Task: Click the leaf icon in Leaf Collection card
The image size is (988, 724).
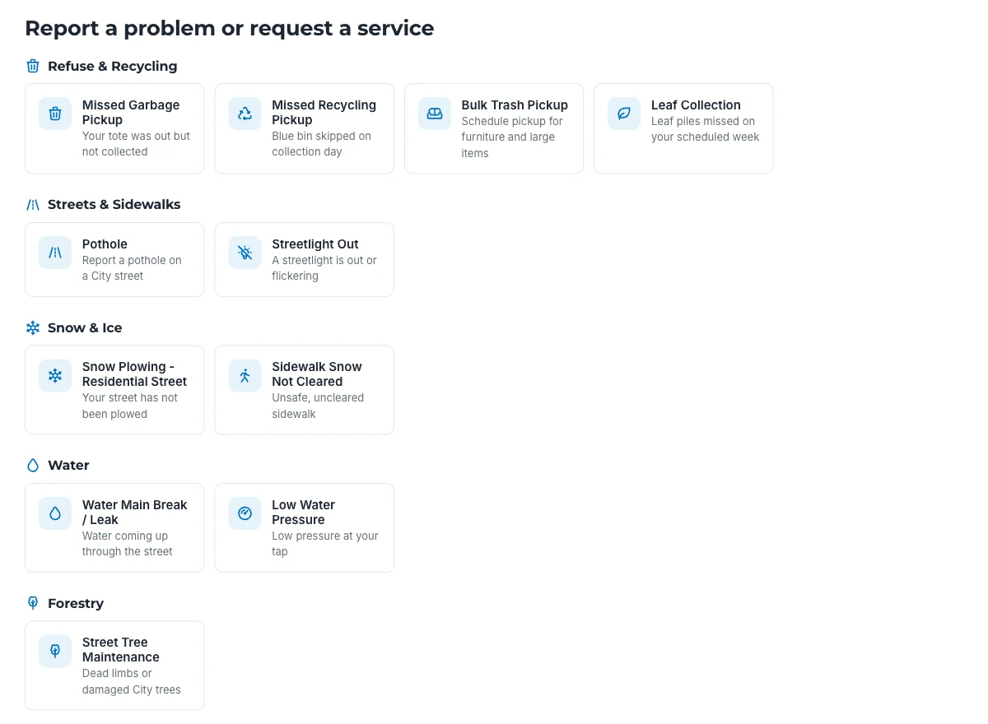Action: [x=624, y=114]
